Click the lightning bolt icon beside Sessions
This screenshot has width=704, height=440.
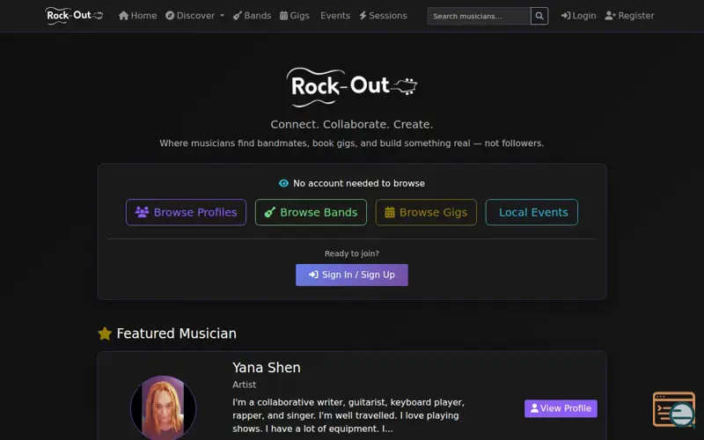[x=363, y=16]
